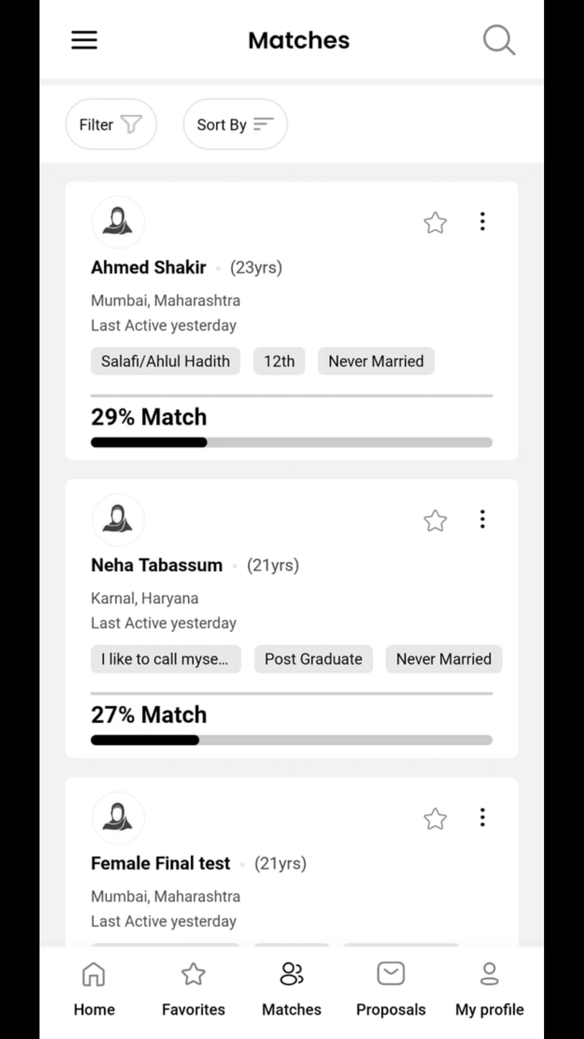Select the Salafi/Ahlul Hadith tag
This screenshot has width=584, height=1039.
coord(166,361)
